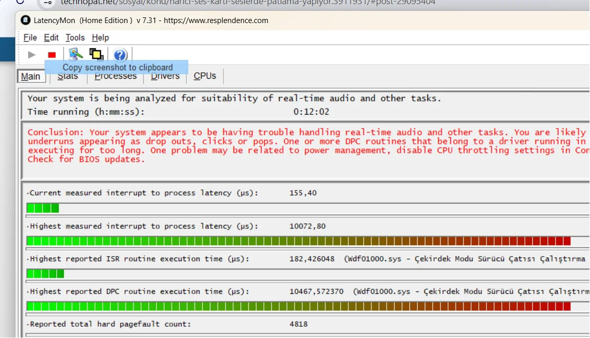Switch to the Processes tab
This screenshot has height=338, width=590.
(x=116, y=76)
